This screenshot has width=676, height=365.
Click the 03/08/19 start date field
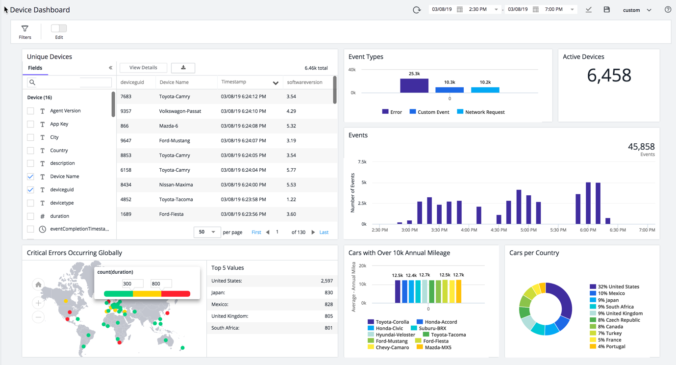tap(442, 9)
